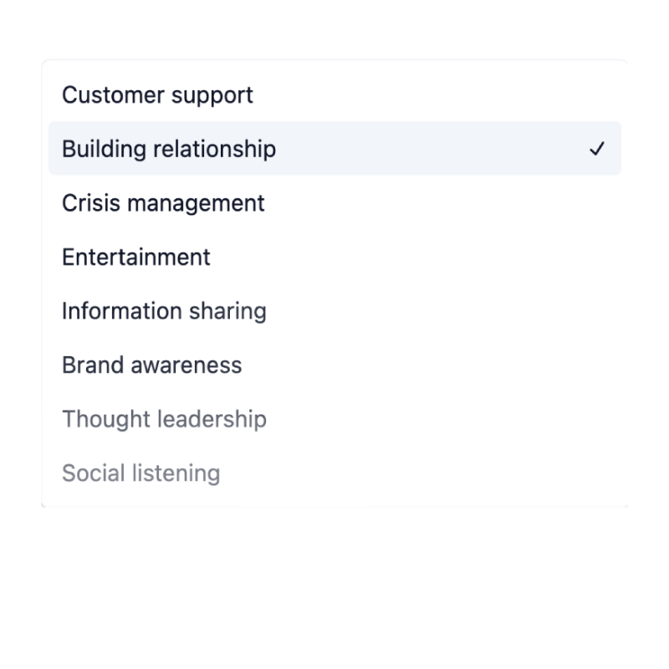Switch selection to Crisis management
Screen dimensions: 669x669
point(163,203)
